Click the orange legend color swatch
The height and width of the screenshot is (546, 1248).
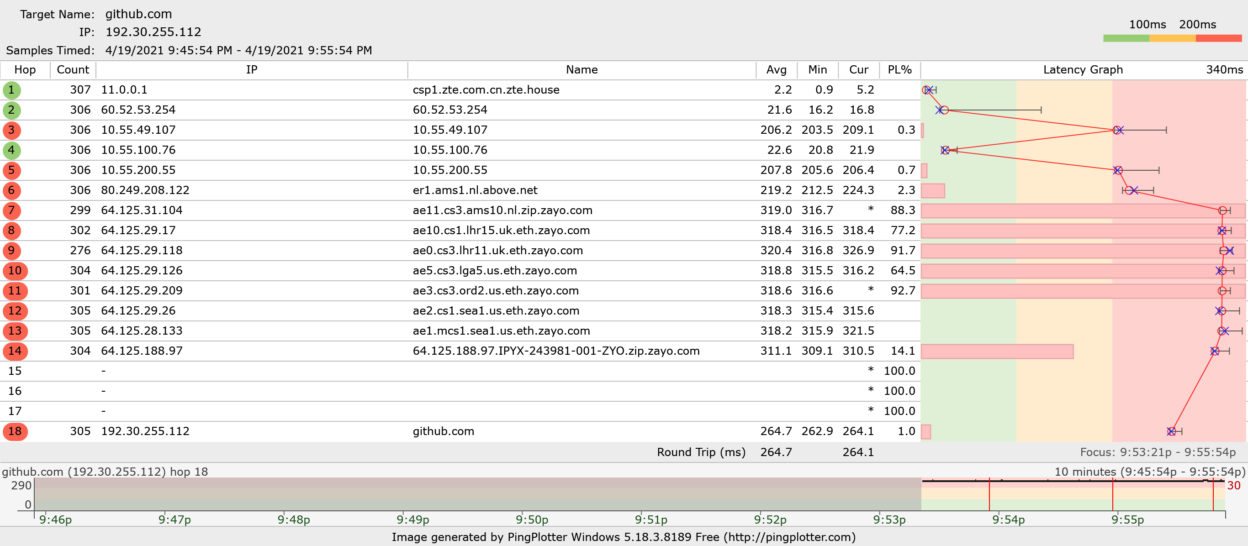coord(1173,38)
